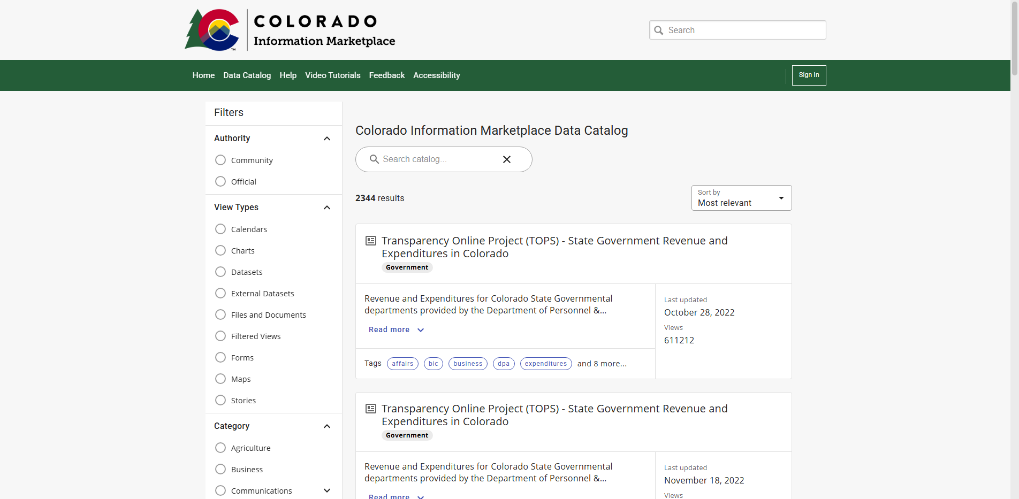The width and height of the screenshot is (1019, 499).
Task: Click the dataset grid icon beside the first TOPS result
Action: click(370, 241)
